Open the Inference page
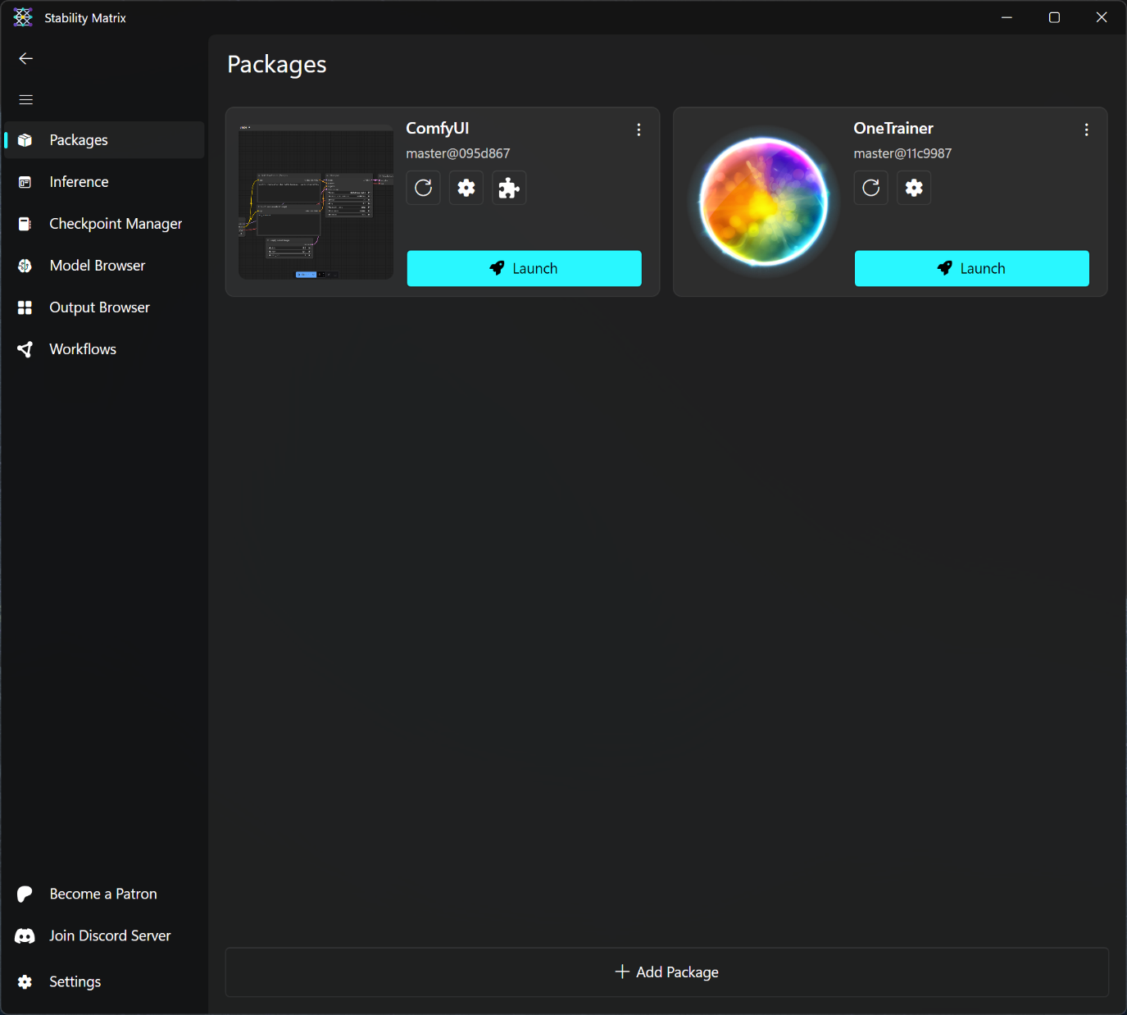This screenshot has width=1127, height=1015. 79,182
